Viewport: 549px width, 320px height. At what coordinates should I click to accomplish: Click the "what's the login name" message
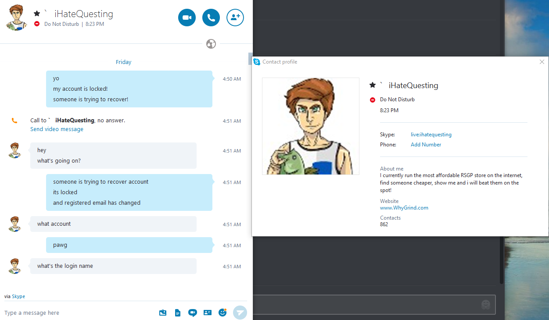pos(65,266)
